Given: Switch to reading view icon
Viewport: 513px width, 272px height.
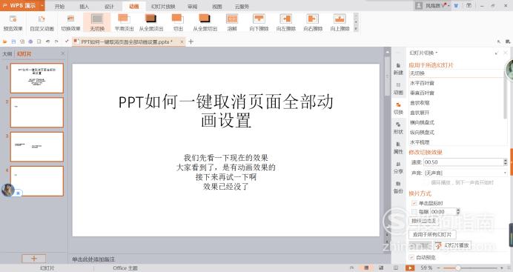Looking at the screenshot, I should pyautogui.click(x=396, y=268).
